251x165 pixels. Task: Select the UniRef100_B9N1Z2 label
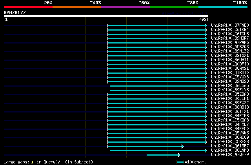230,51
